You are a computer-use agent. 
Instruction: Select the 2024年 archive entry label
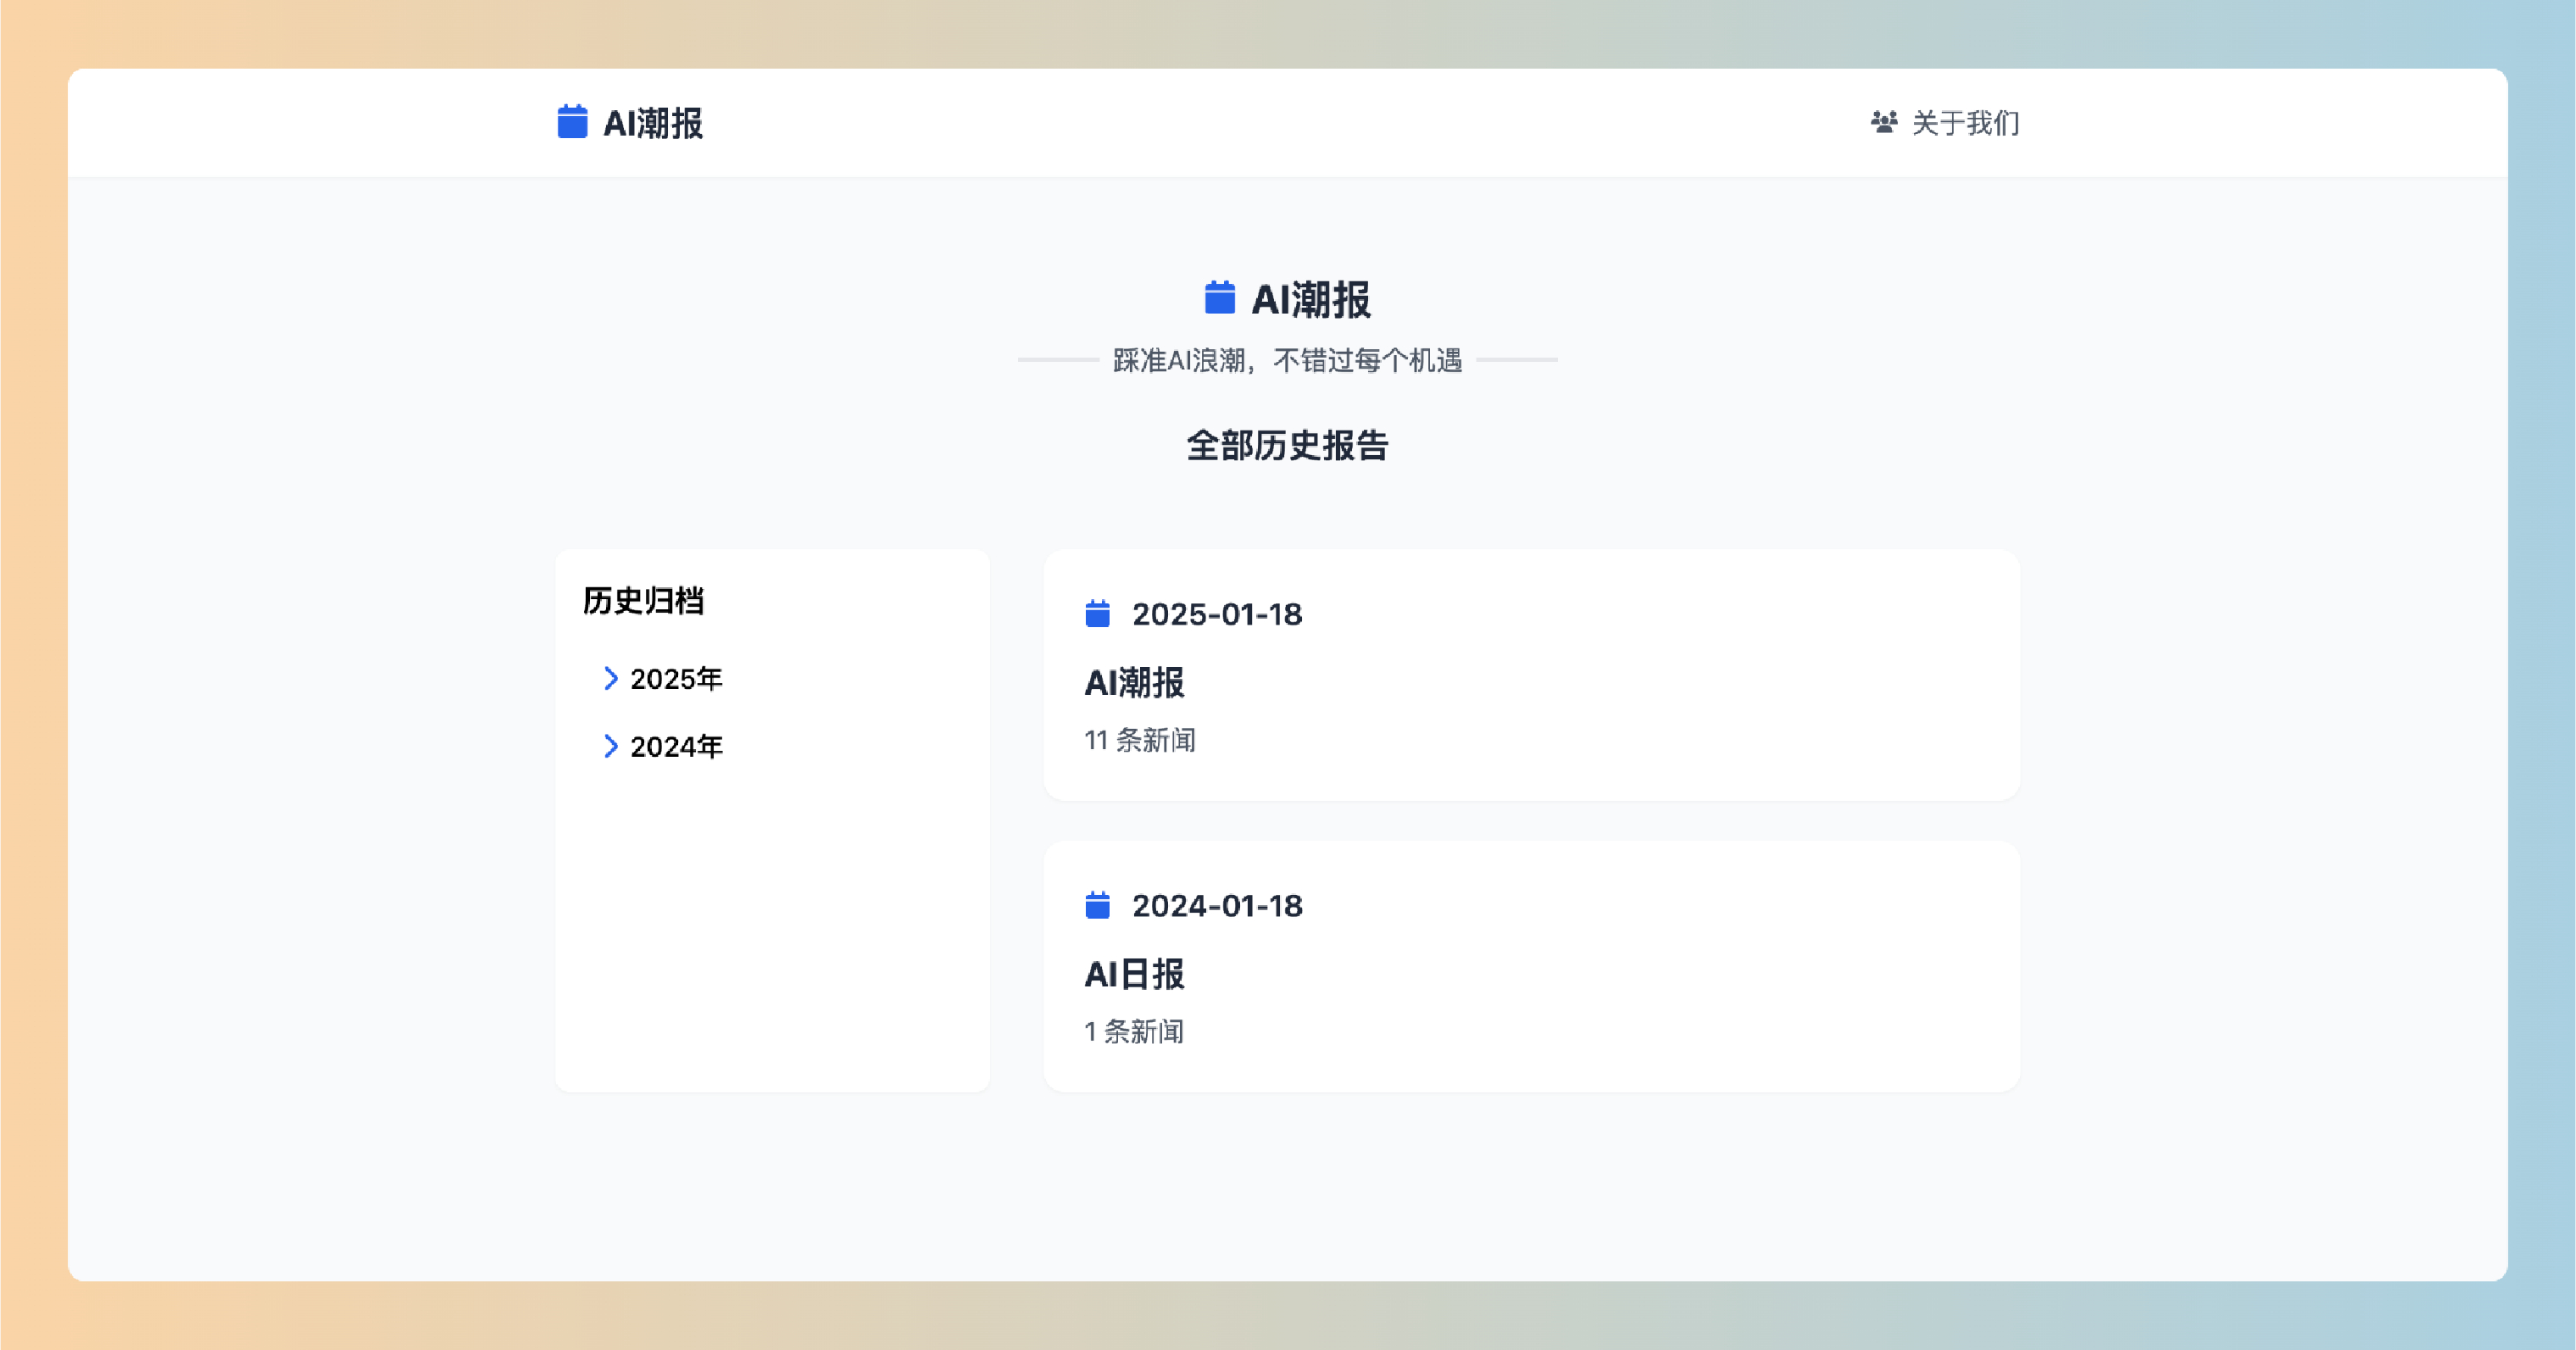coord(676,746)
